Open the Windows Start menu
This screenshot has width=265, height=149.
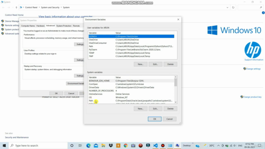[4, 145]
